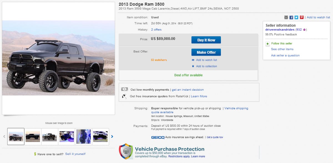Click Ask seller a question
Image resolution: width=333 pixels, height=163 pixels.
pyautogui.click(x=285, y=55)
